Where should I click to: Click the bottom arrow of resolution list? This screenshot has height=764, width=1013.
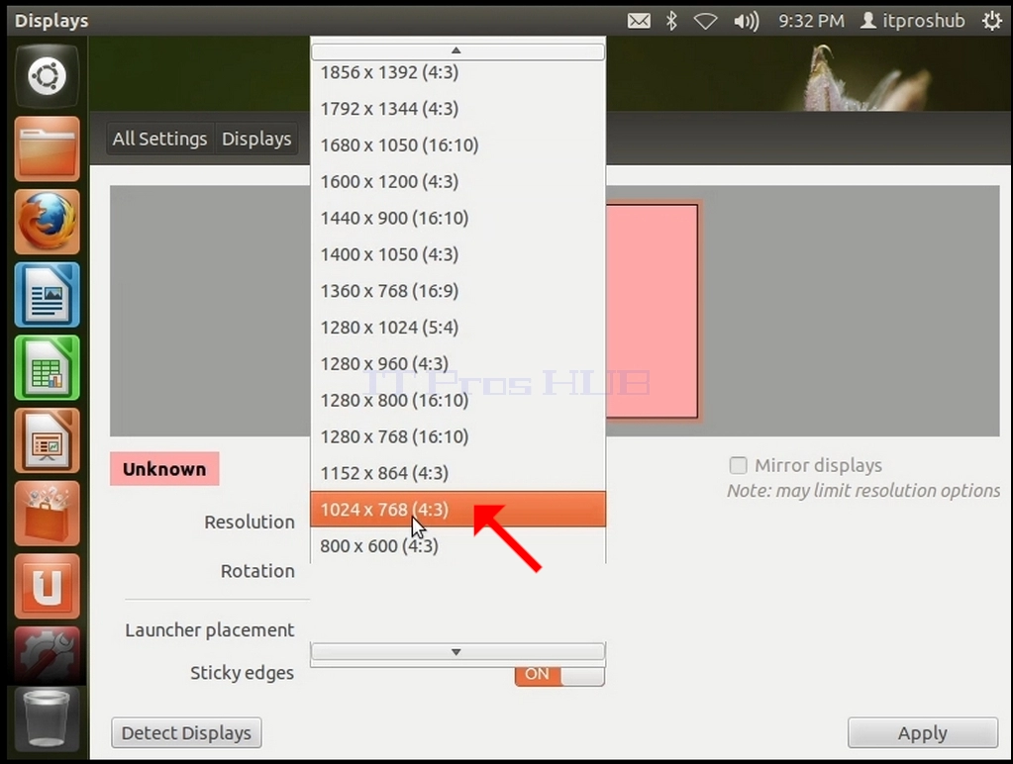click(457, 651)
